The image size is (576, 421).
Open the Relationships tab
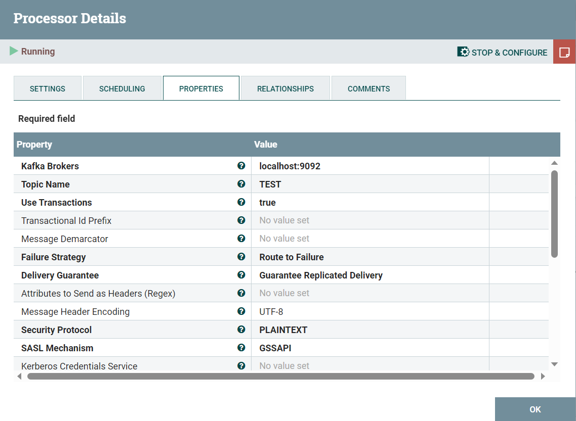(x=285, y=88)
